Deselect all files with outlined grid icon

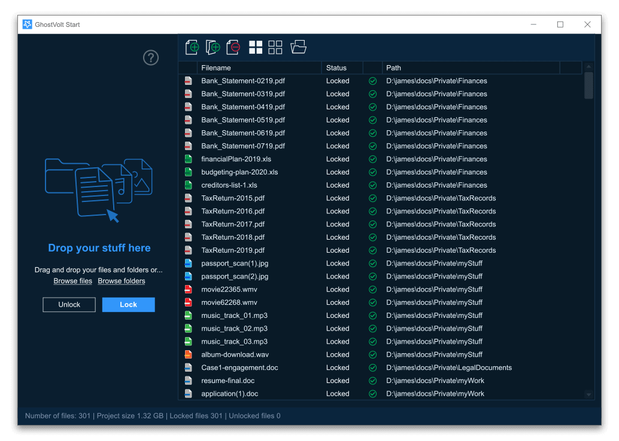275,47
